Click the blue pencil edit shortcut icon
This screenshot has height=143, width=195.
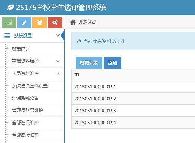coord(24,23)
